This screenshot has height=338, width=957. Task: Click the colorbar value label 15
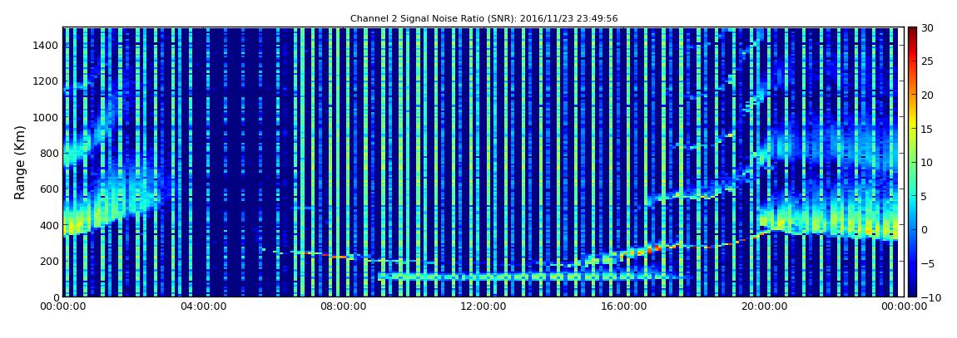[928, 129]
